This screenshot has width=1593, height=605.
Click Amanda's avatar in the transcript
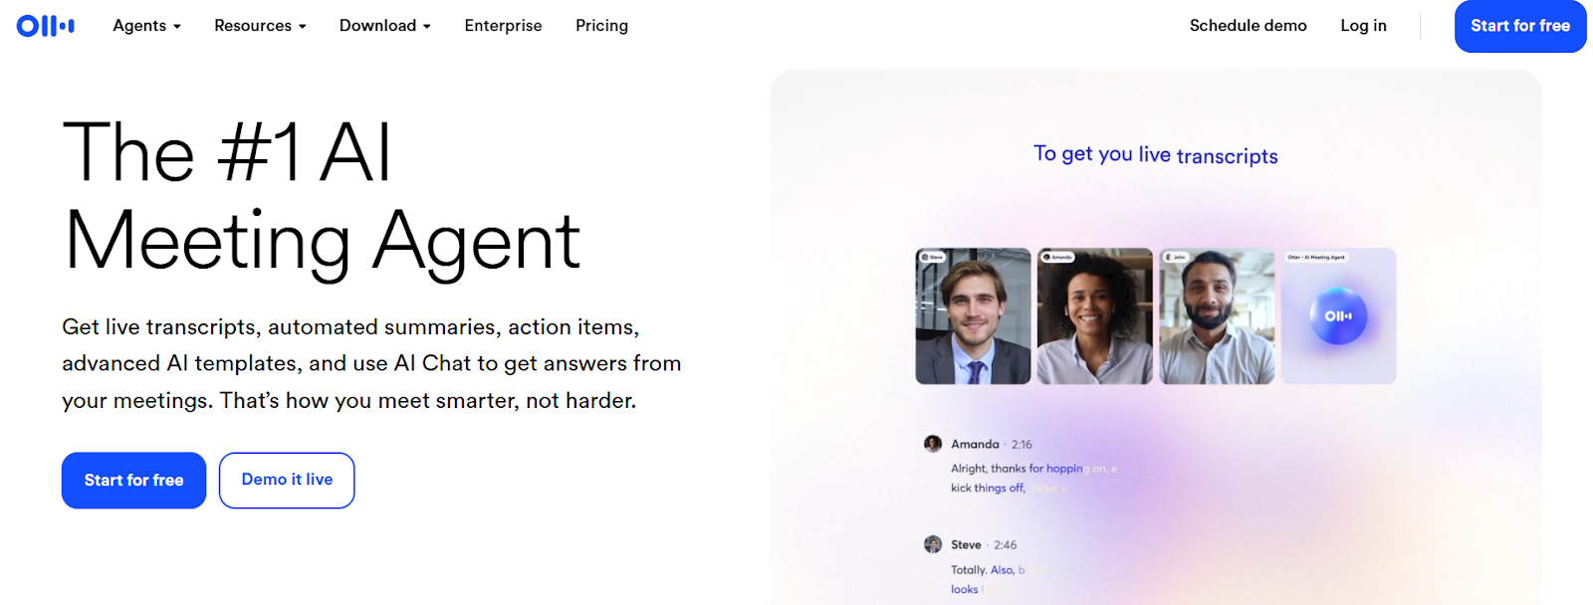(933, 444)
